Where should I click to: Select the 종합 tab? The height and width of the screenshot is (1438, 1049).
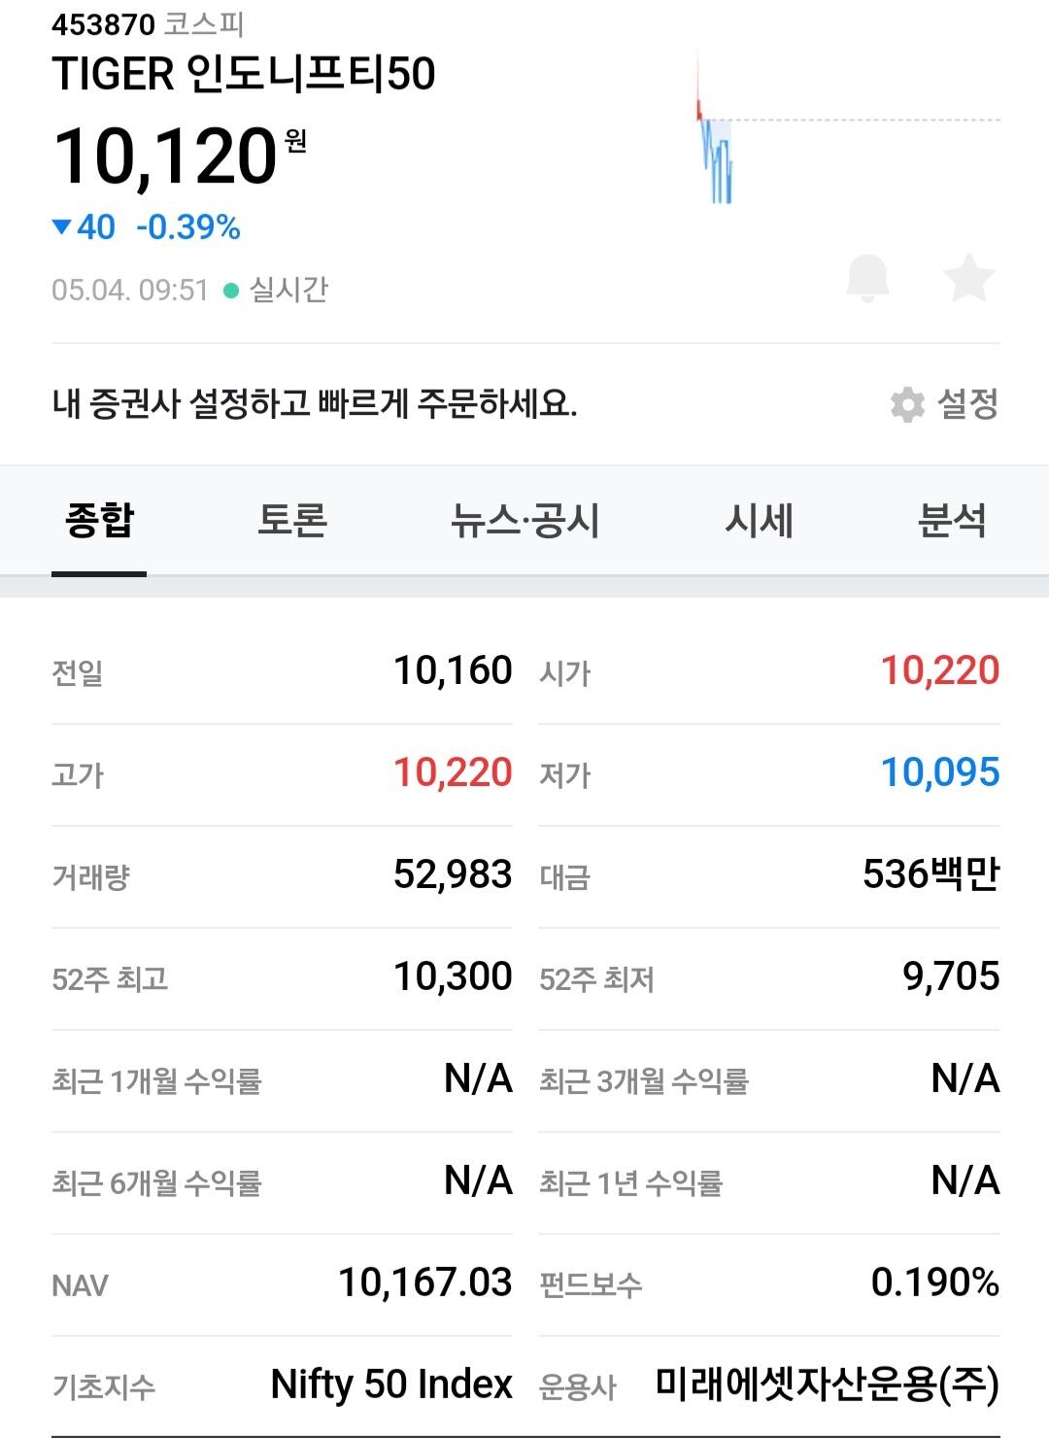pos(99,521)
